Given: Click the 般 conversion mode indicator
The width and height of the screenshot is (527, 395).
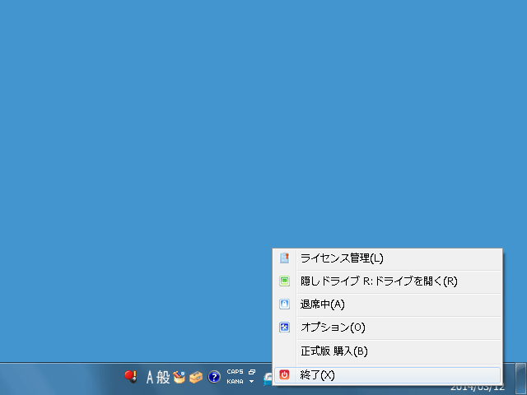Looking at the screenshot, I should point(163,377).
